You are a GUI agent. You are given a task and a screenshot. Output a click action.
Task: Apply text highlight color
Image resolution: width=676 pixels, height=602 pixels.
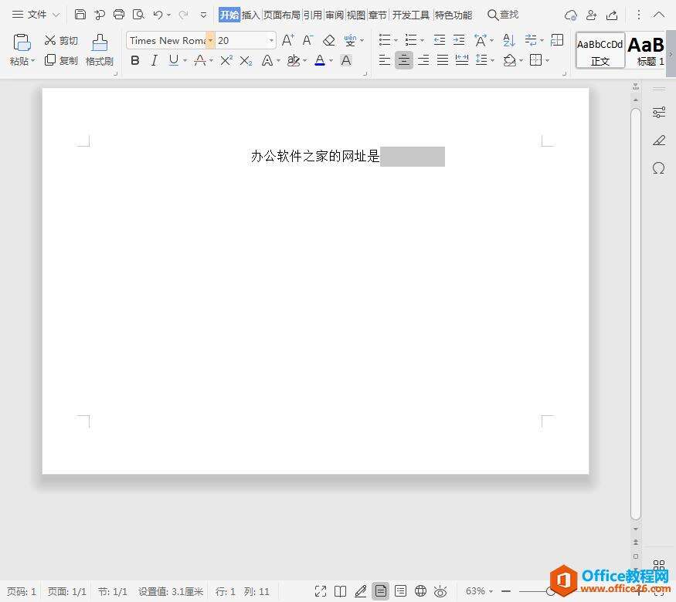(294, 60)
